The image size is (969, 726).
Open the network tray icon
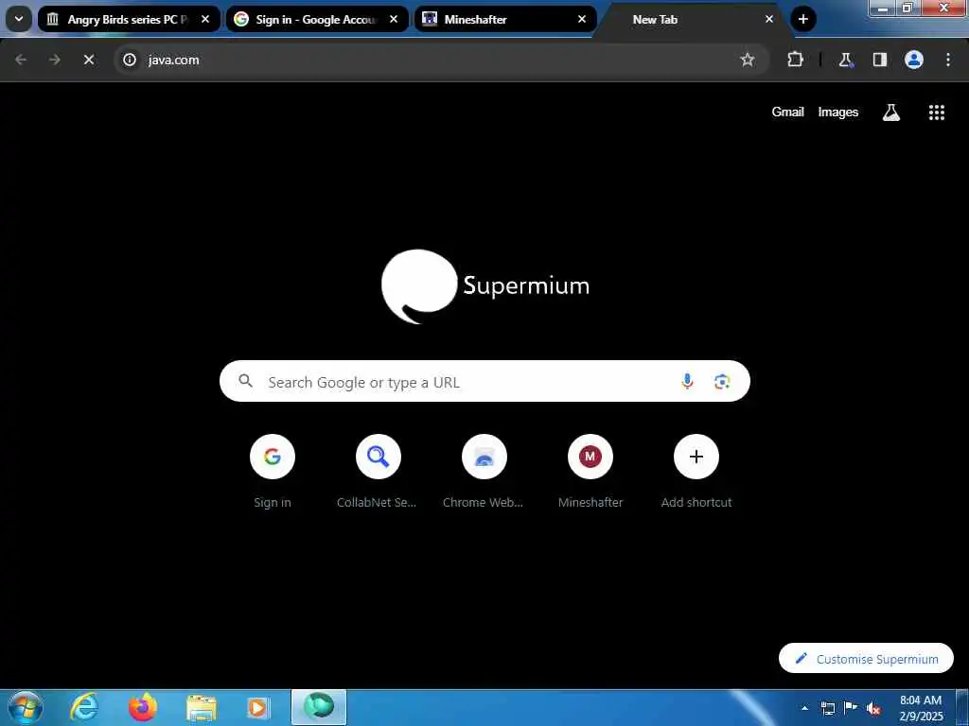(827, 708)
